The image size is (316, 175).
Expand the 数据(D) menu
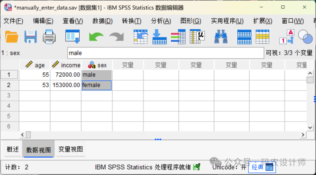(102, 21)
